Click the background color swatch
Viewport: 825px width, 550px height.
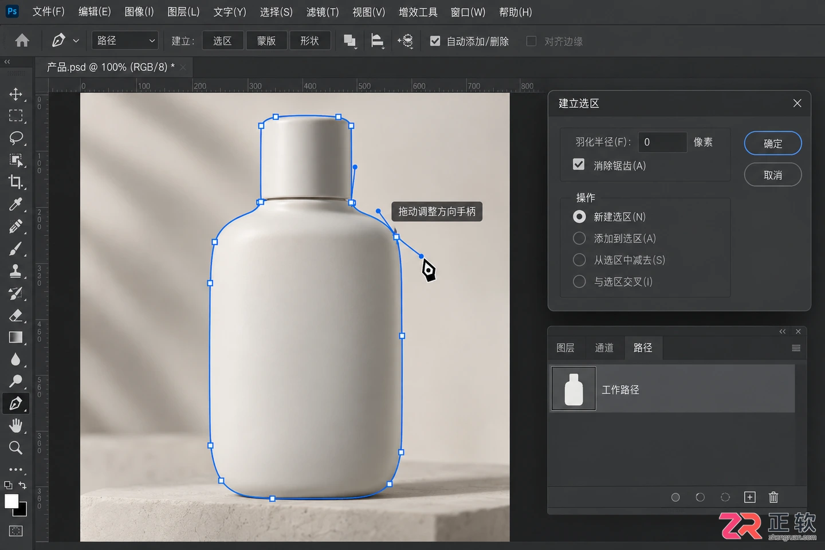[22, 510]
